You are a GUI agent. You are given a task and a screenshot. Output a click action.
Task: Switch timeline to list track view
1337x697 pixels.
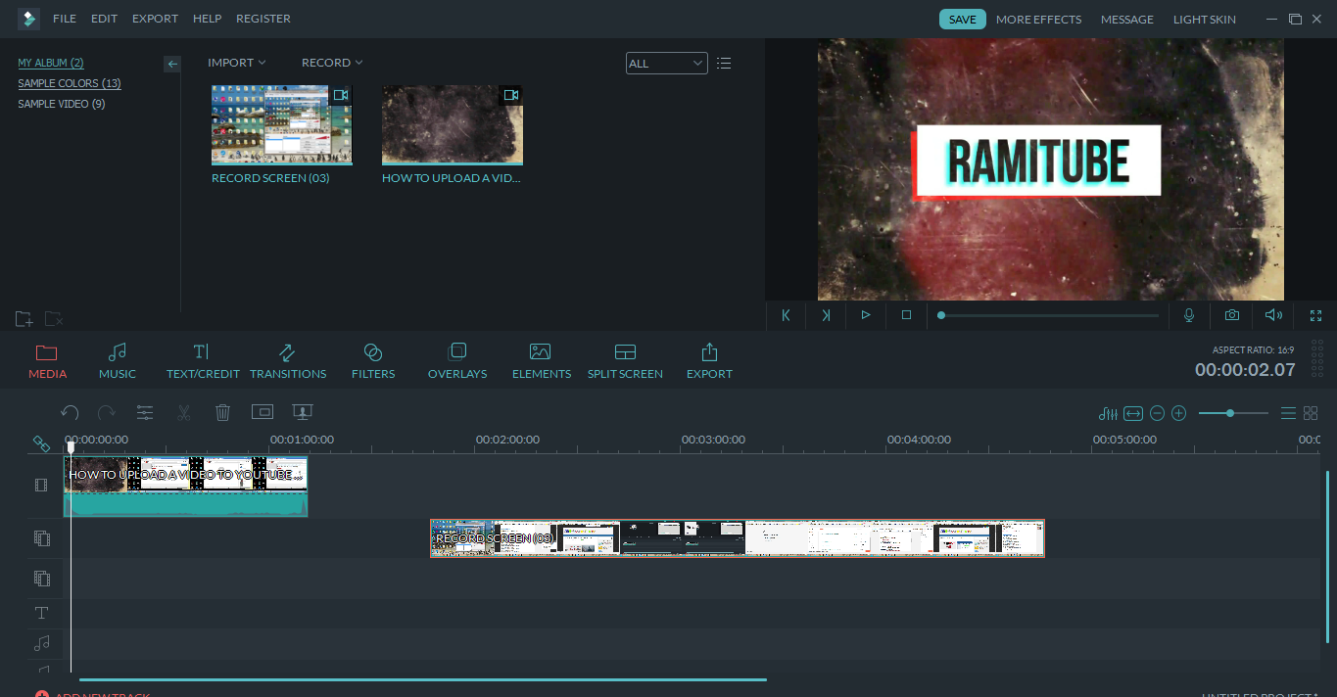pyautogui.click(x=1288, y=413)
